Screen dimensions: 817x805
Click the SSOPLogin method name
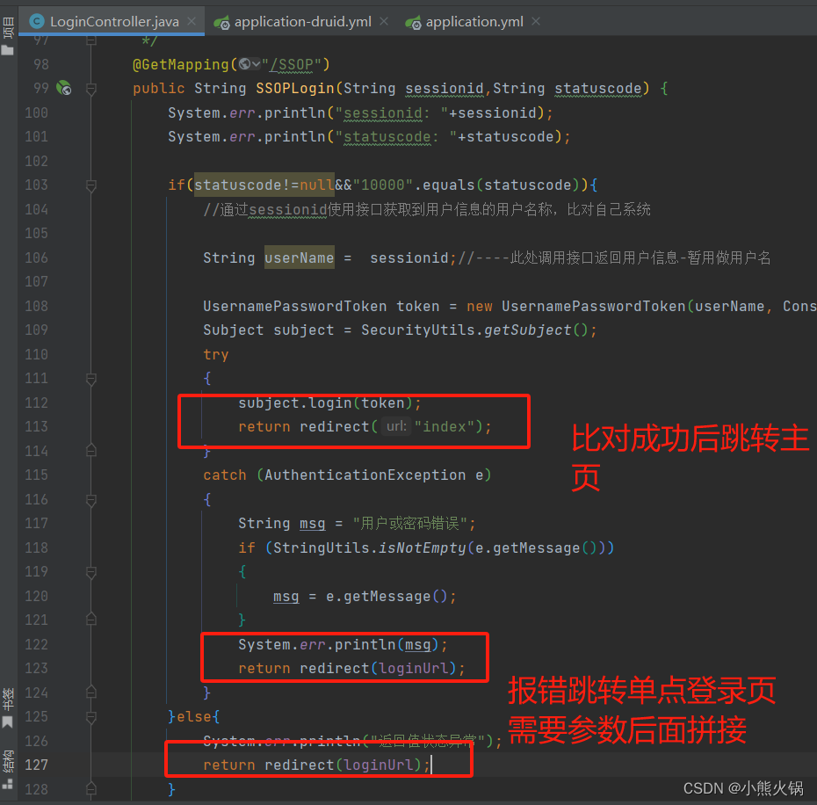tap(295, 88)
